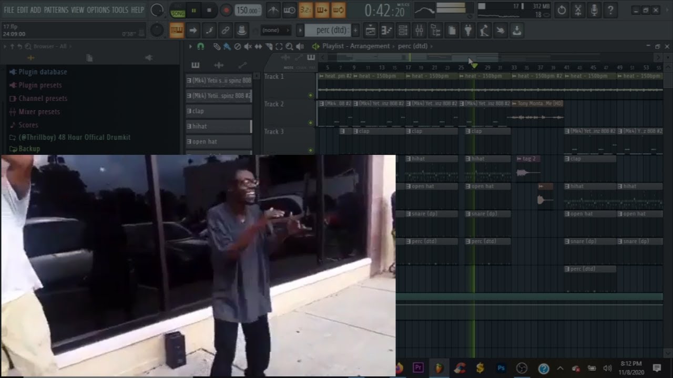Select the playlist select tool
Screen dimensions: 673x378
(279, 46)
